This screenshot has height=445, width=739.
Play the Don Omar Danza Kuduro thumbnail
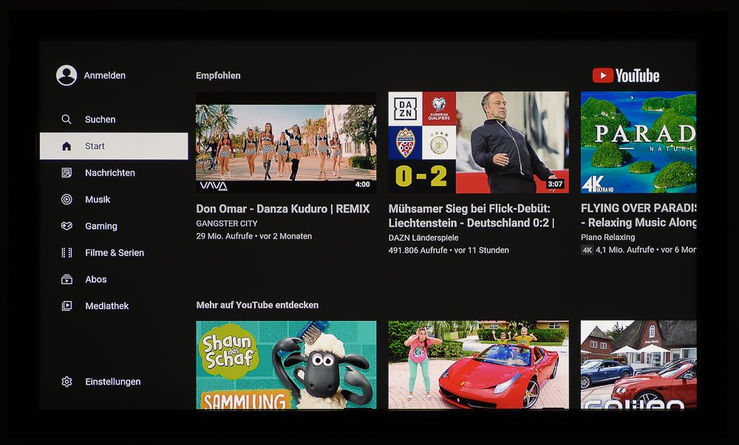(286, 142)
